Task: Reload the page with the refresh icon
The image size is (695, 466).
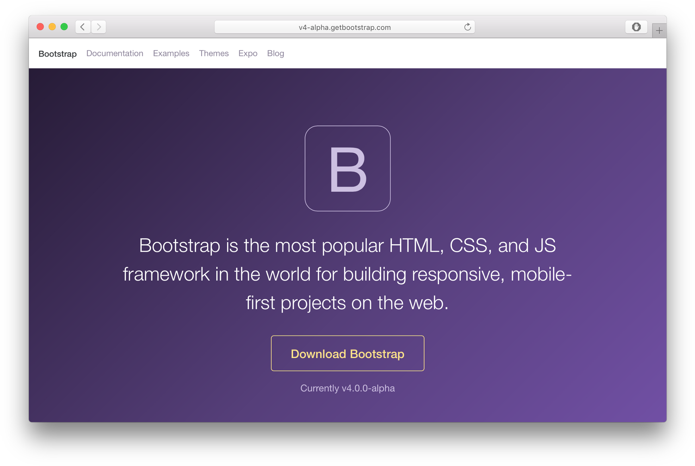Action: point(467,27)
